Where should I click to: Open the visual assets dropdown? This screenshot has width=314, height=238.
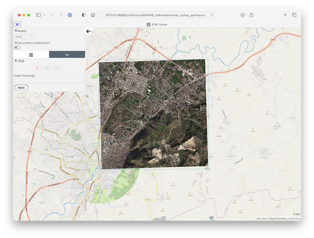click(24, 37)
